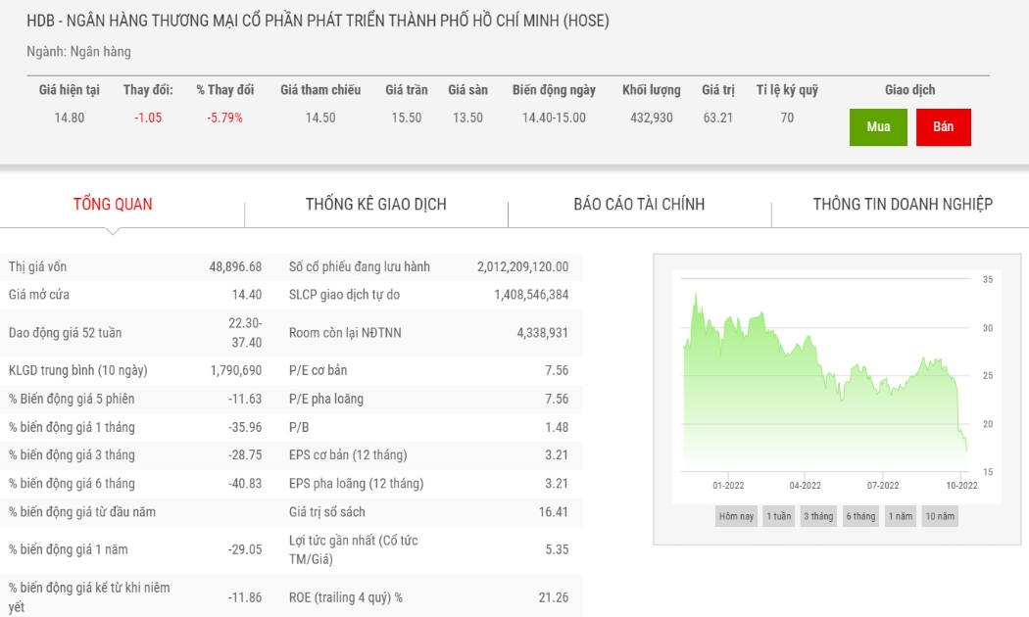This screenshot has height=617, width=1029.
Task: Click 5-session change -11.63
Action: tap(245, 399)
